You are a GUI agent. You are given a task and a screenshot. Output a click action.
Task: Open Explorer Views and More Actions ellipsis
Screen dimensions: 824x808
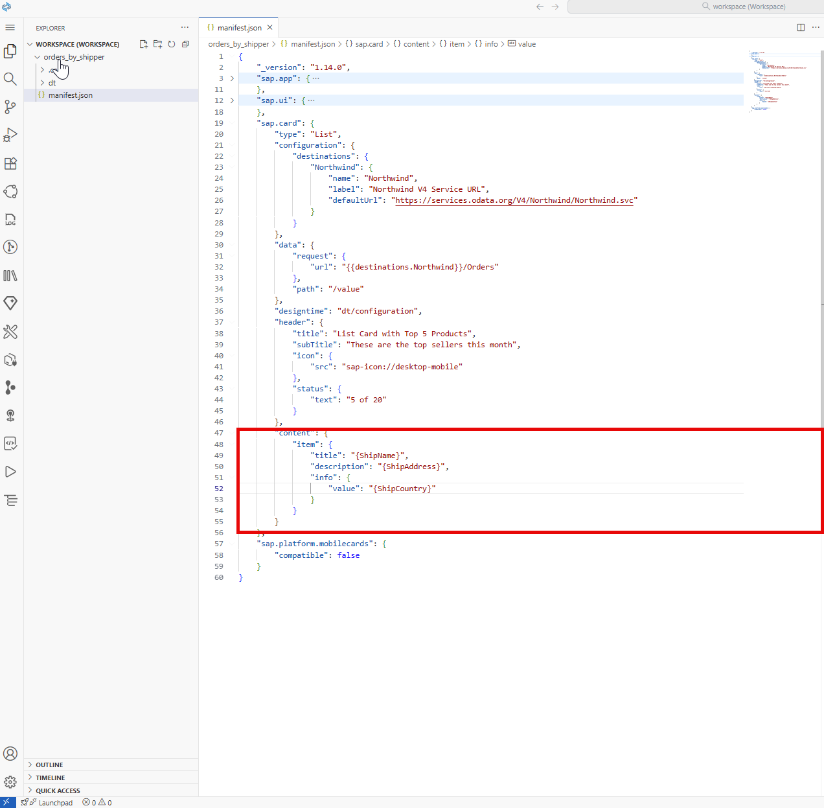point(185,27)
